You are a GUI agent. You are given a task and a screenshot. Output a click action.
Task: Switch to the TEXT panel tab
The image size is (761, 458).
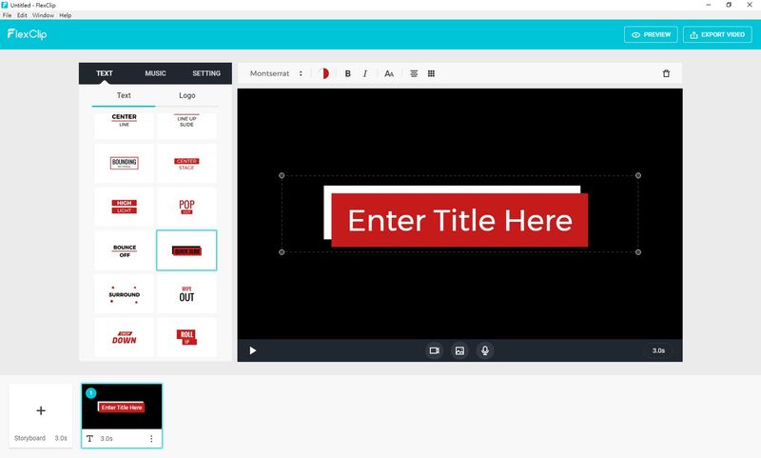105,73
